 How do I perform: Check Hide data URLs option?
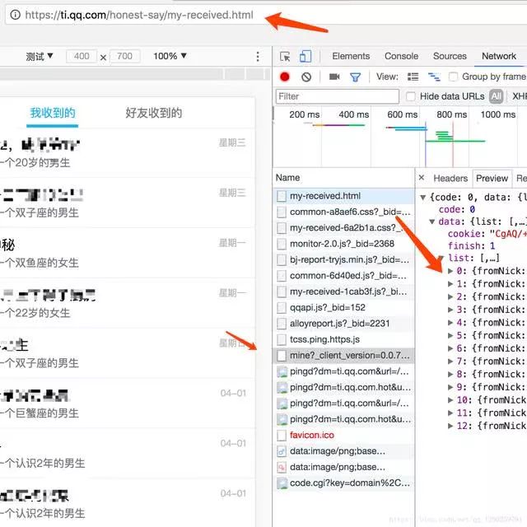pyautogui.click(x=409, y=96)
